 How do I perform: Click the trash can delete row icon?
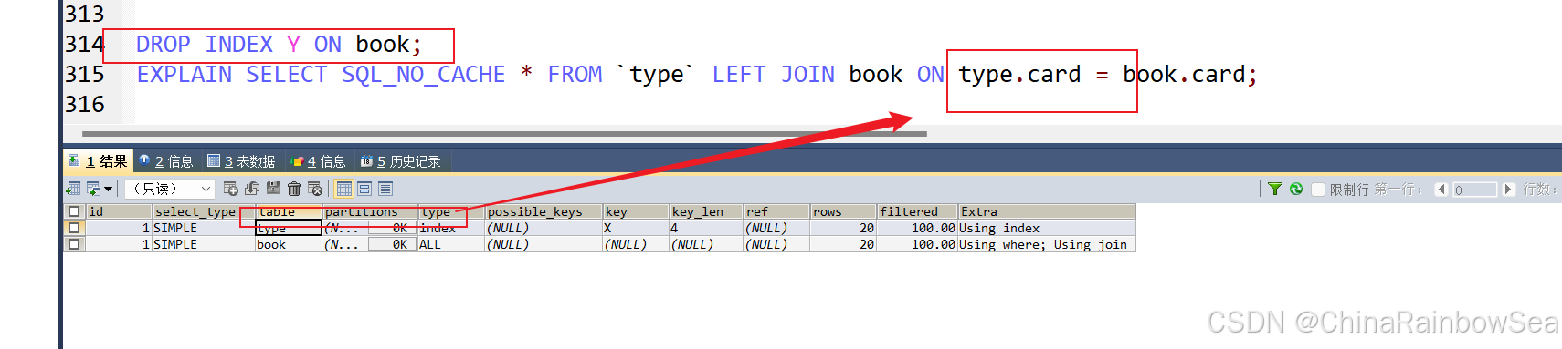(x=294, y=189)
